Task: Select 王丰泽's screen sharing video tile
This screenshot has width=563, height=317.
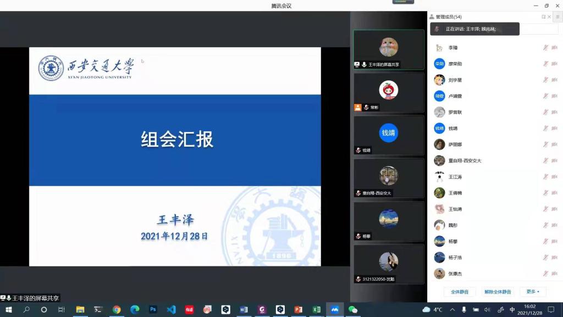Action: tap(389, 50)
